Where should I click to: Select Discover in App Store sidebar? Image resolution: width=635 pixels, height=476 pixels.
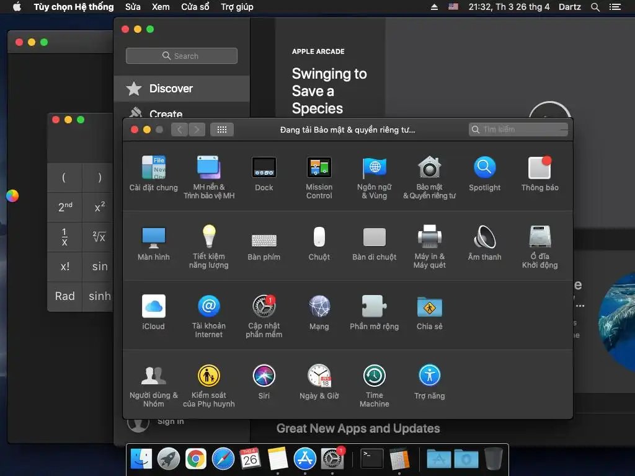182,88
